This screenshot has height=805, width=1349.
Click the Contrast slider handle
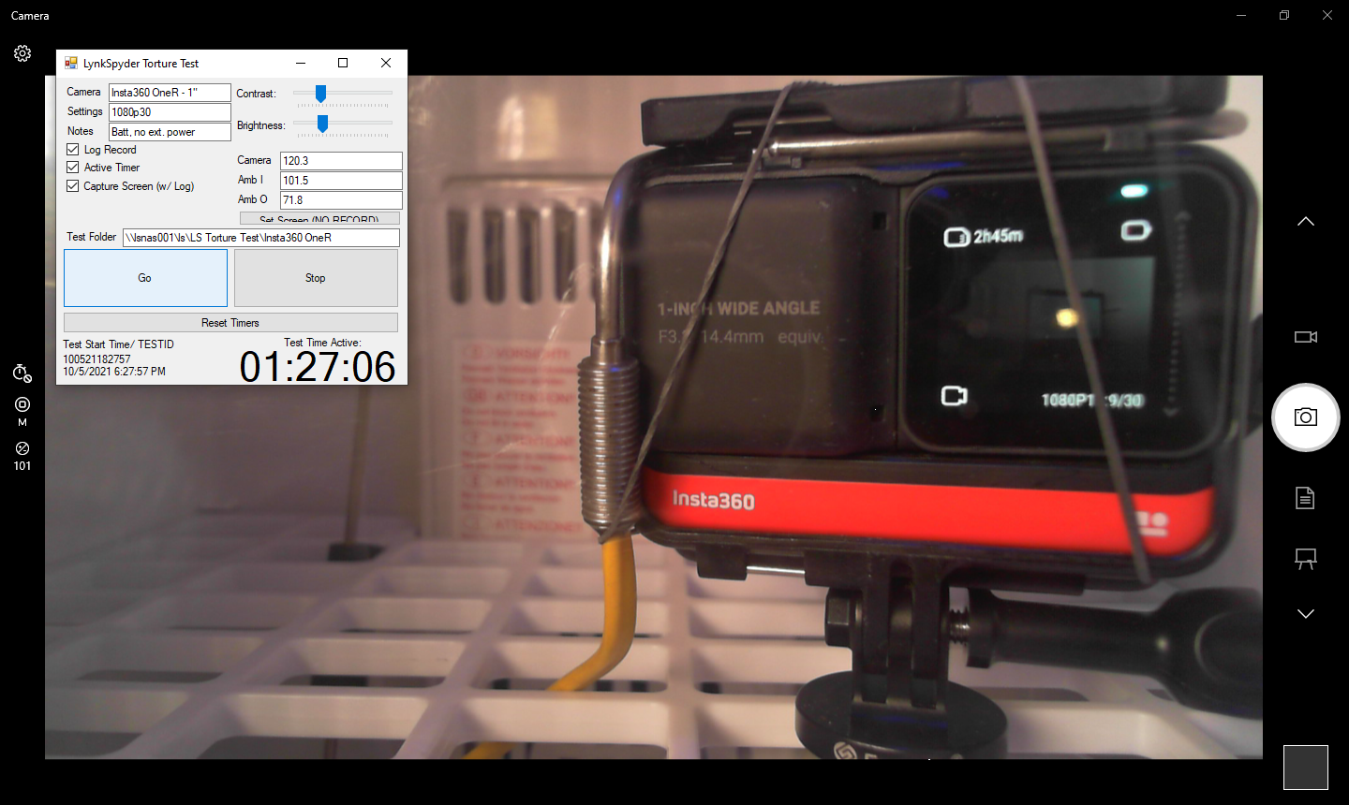point(320,93)
